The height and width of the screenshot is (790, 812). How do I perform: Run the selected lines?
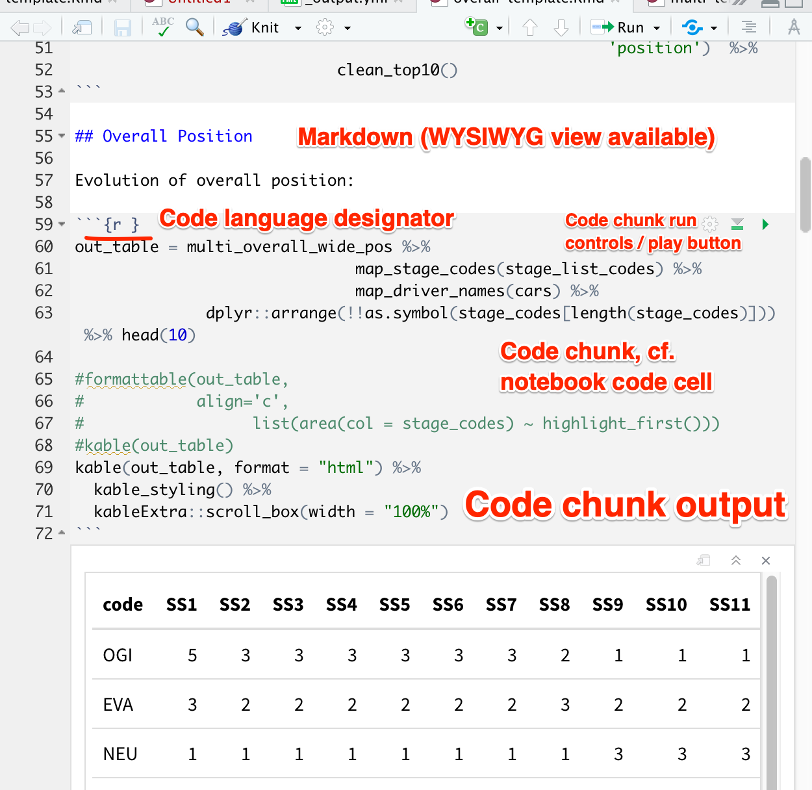(617, 27)
